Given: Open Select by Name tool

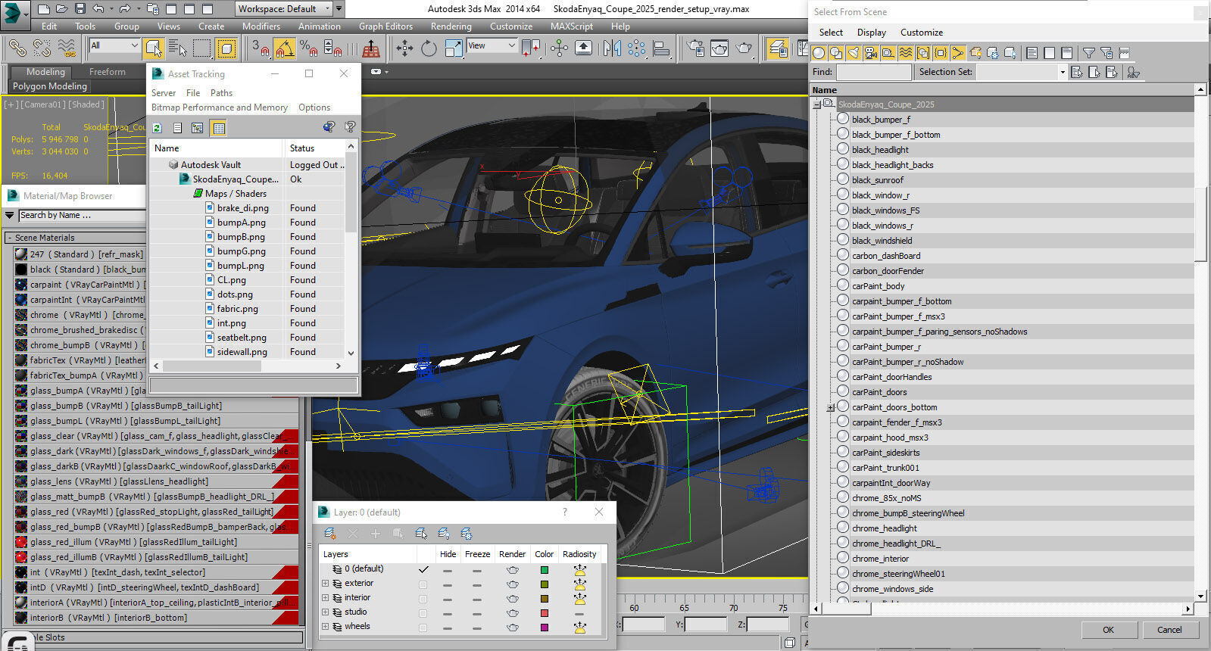Looking at the screenshot, I should [x=177, y=48].
